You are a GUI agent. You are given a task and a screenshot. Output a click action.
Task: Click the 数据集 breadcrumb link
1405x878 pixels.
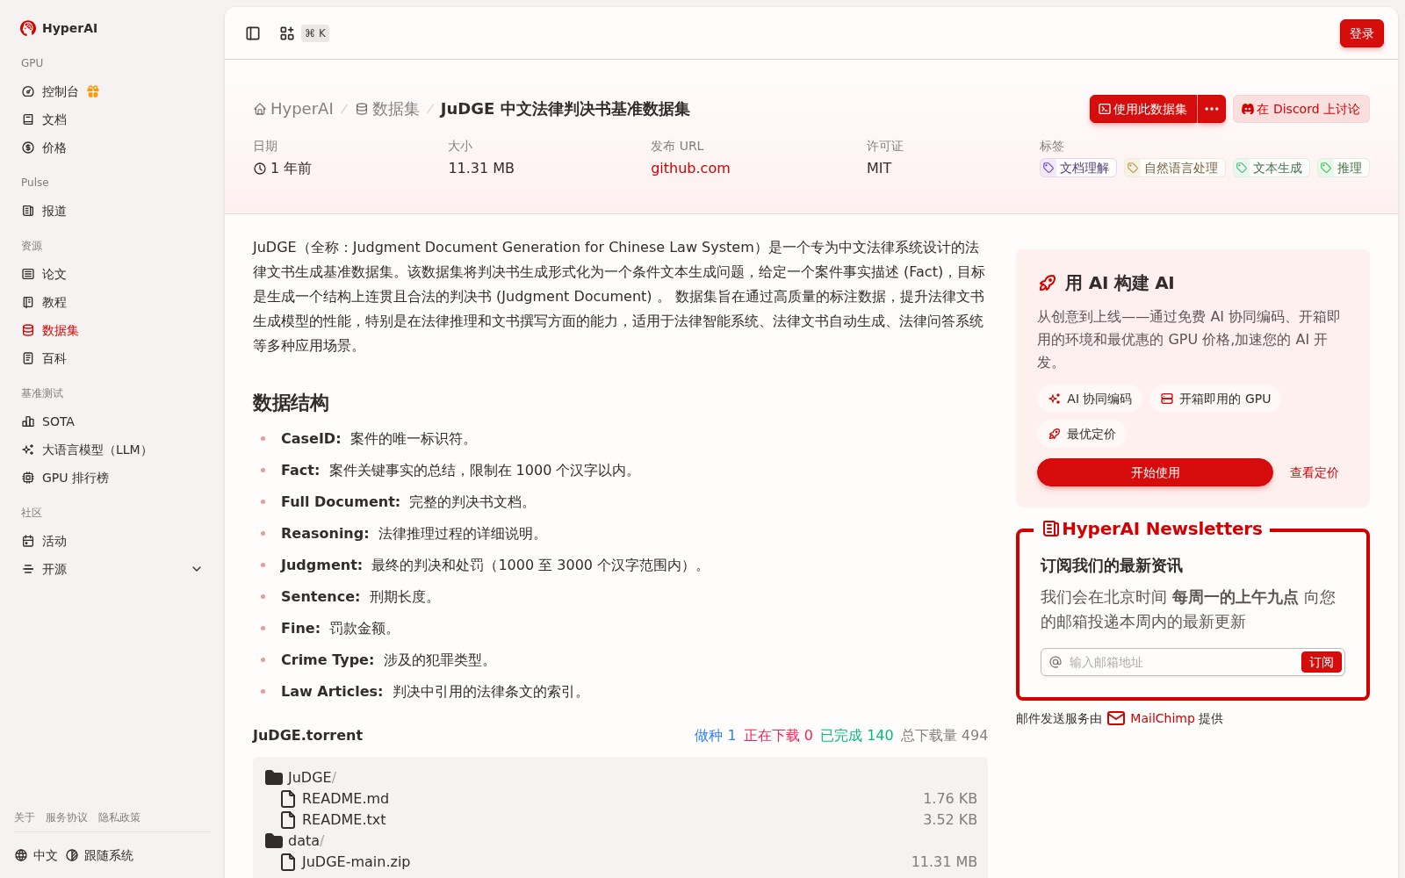387,109
